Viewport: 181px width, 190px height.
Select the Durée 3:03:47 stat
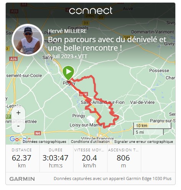coord(55,158)
